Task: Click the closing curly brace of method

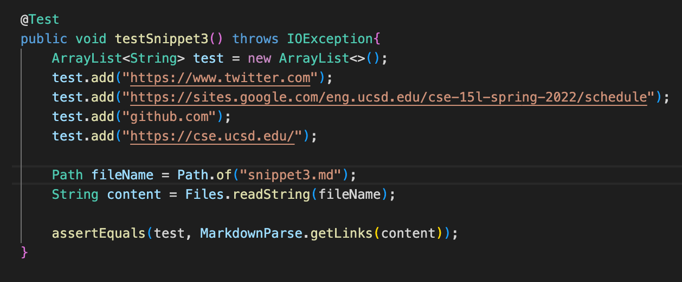Action: click(x=24, y=252)
